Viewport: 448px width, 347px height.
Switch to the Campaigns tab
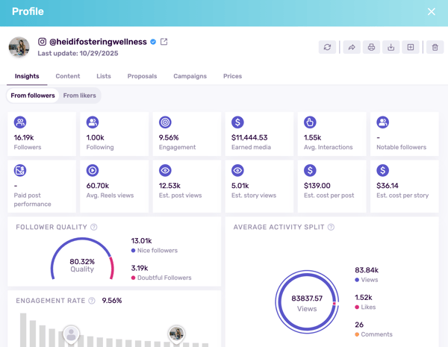coord(190,76)
